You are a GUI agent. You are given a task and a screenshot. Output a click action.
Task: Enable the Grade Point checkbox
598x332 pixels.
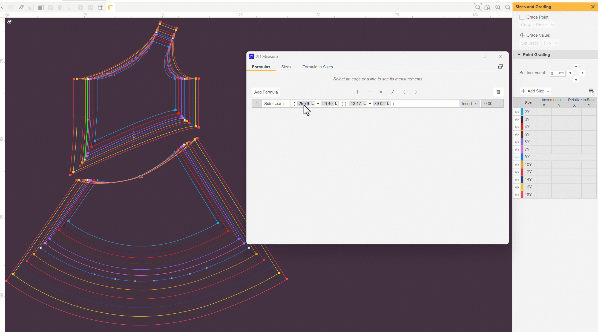(522, 17)
